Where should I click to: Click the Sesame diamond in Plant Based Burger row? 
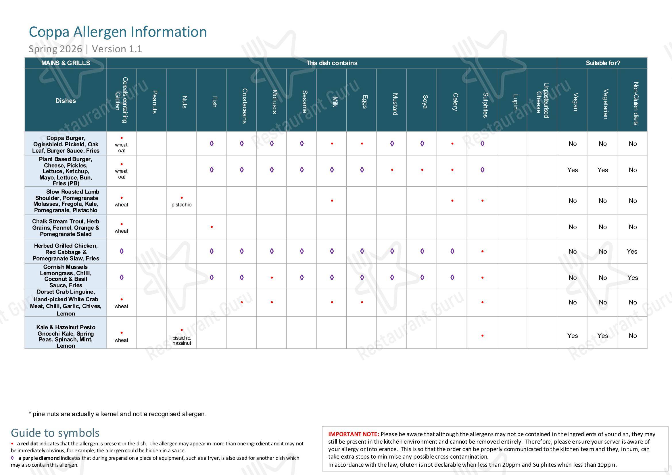pyautogui.click(x=302, y=170)
